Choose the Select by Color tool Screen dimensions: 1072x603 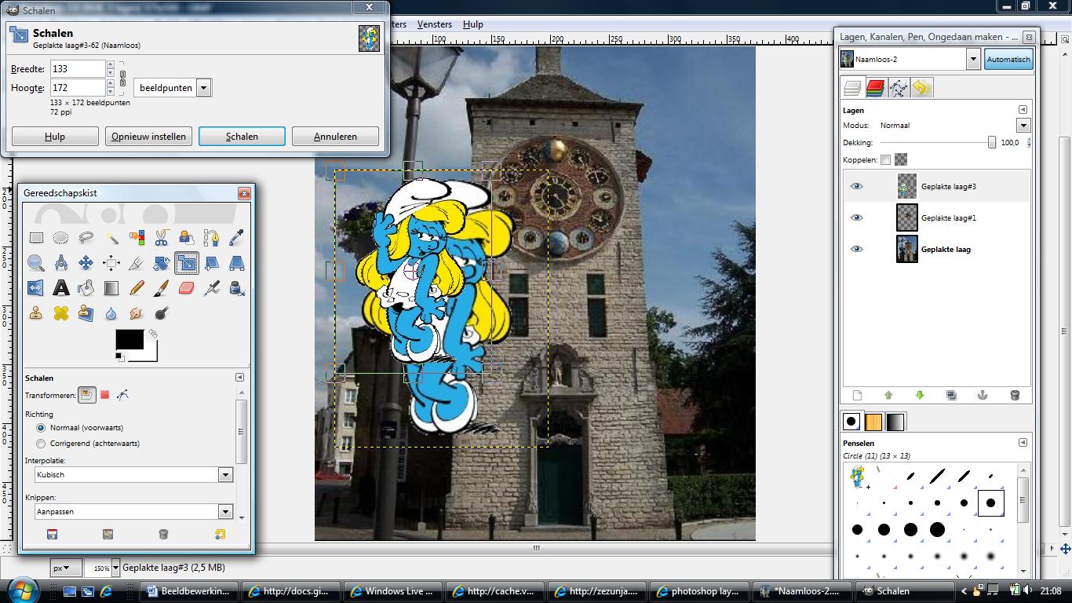137,237
